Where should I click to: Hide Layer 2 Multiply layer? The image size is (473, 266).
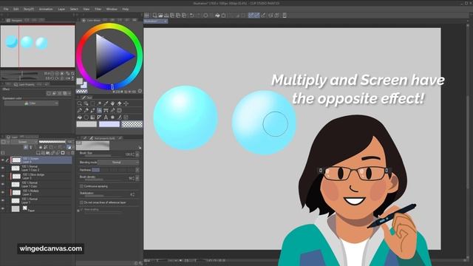(3, 192)
